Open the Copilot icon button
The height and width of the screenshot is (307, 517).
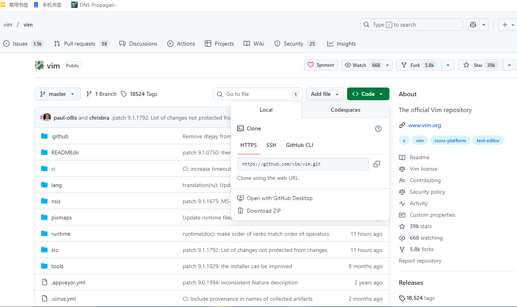[x=473, y=25]
